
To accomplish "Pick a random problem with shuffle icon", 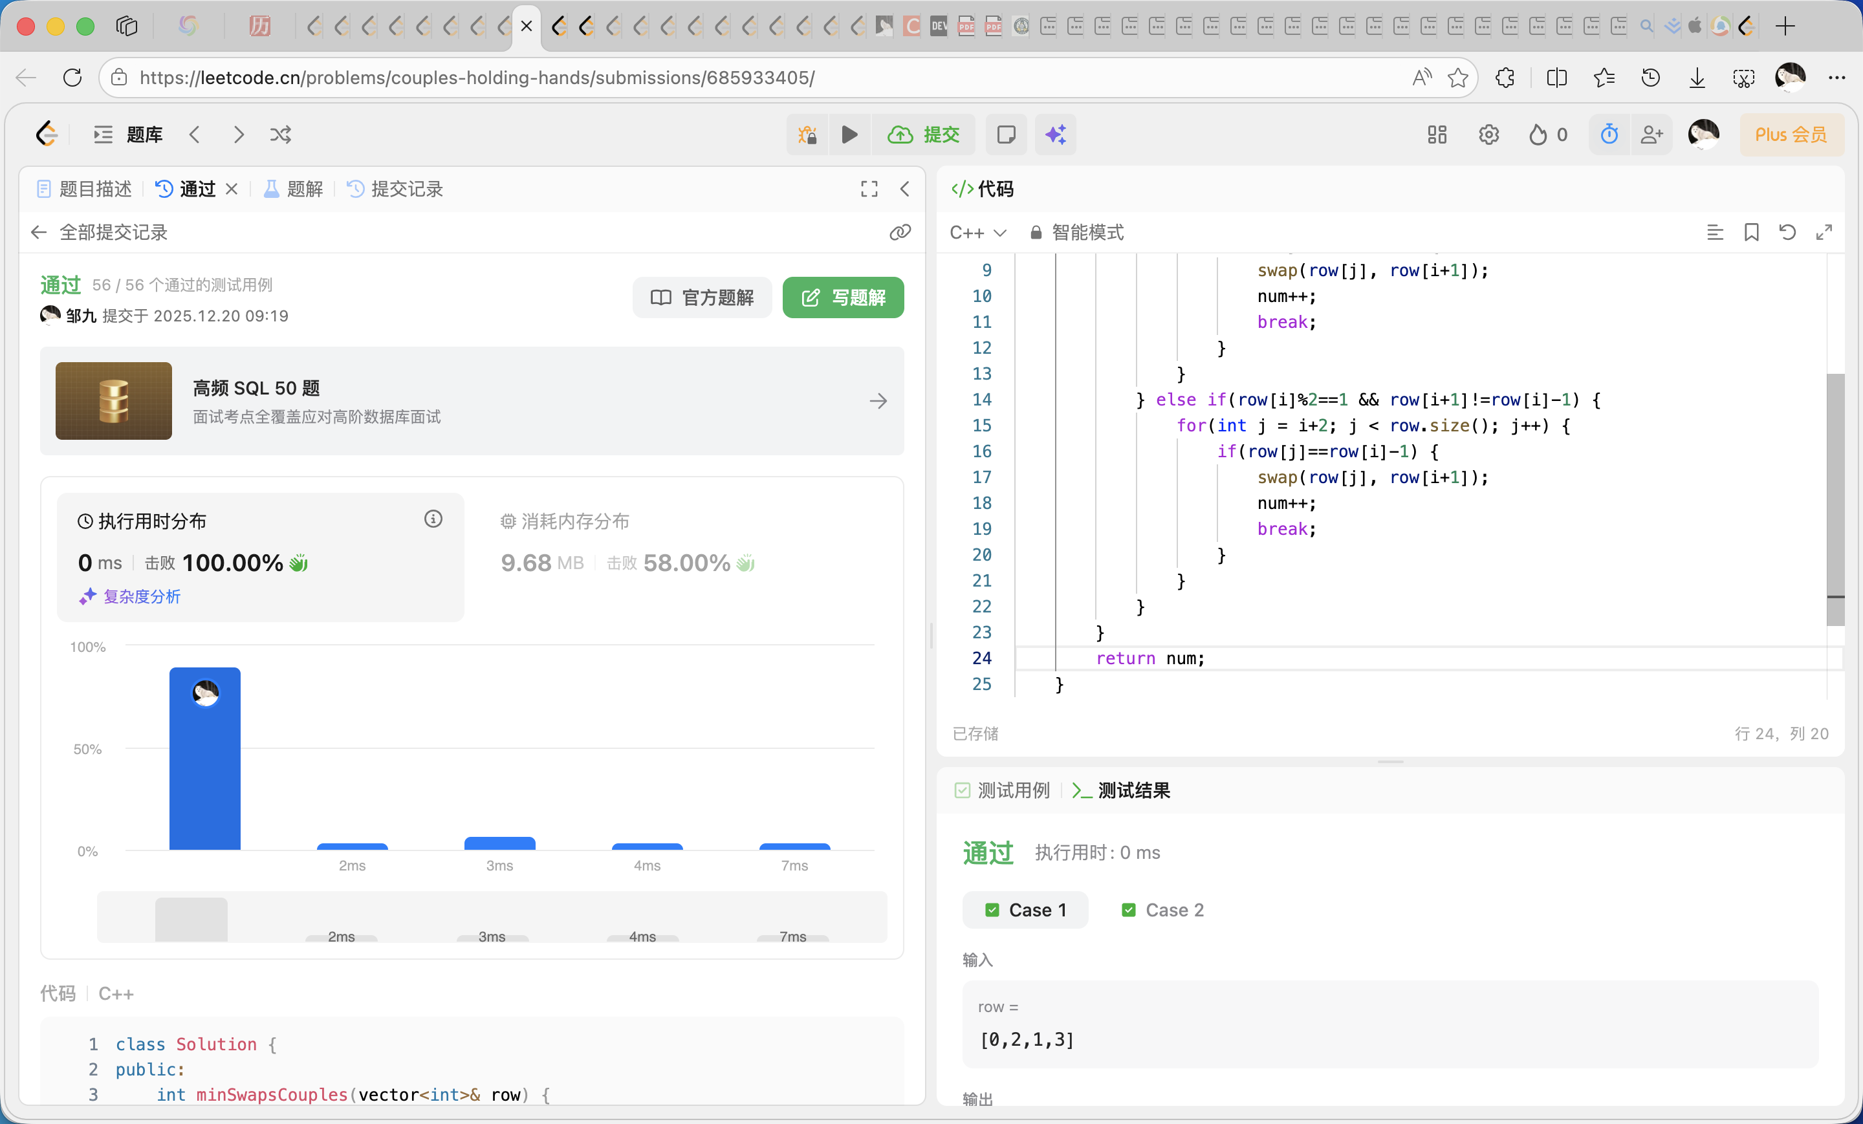I will [x=281, y=135].
